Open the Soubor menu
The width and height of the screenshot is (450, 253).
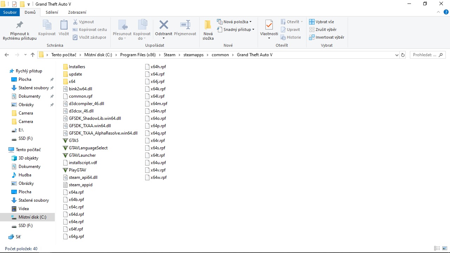click(x=10, y=12)
